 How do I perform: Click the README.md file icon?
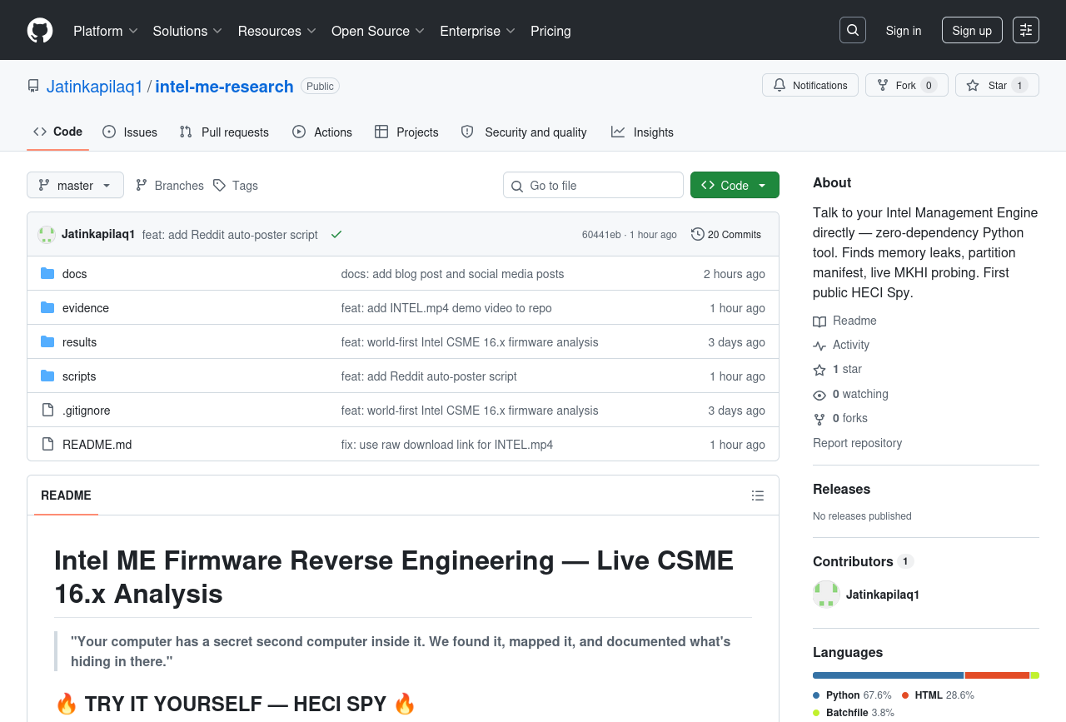(47, 445)
